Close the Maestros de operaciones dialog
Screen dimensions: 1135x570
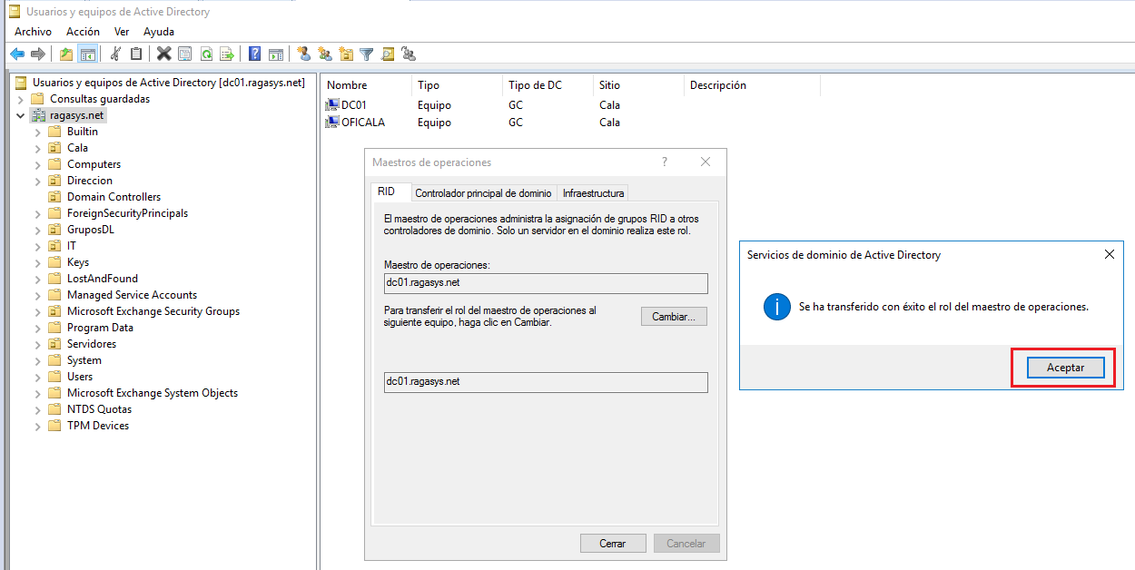pos(706,162)
